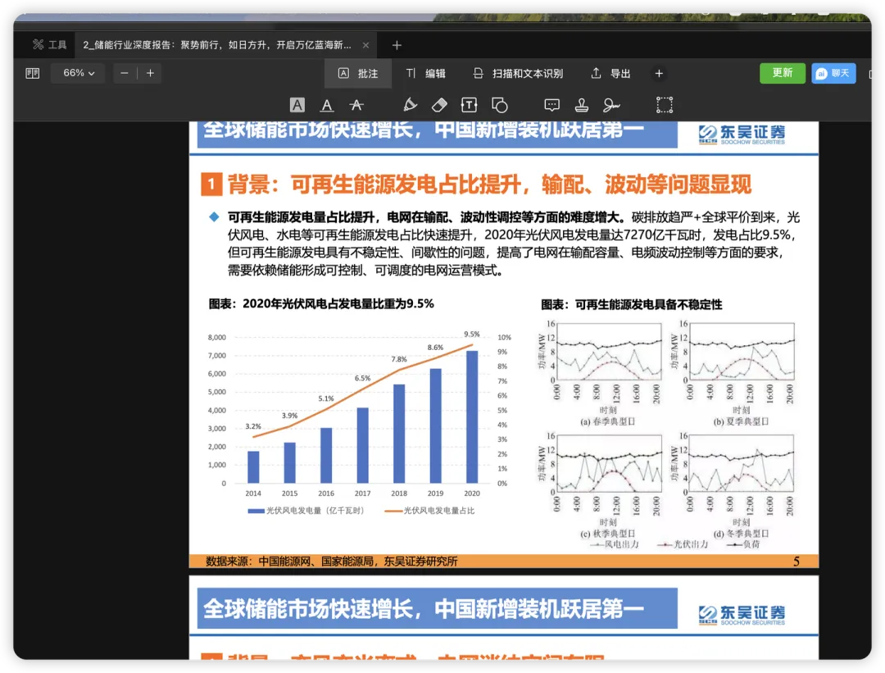Open the 导出 export tab

click(x=610, y=74)
